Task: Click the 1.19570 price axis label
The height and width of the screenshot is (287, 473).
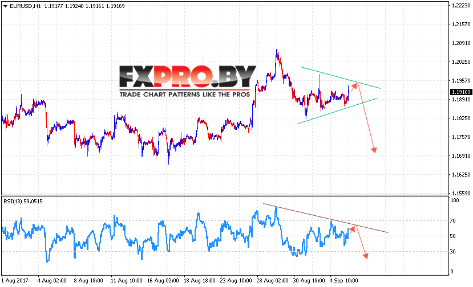Action: coord(461,80)
